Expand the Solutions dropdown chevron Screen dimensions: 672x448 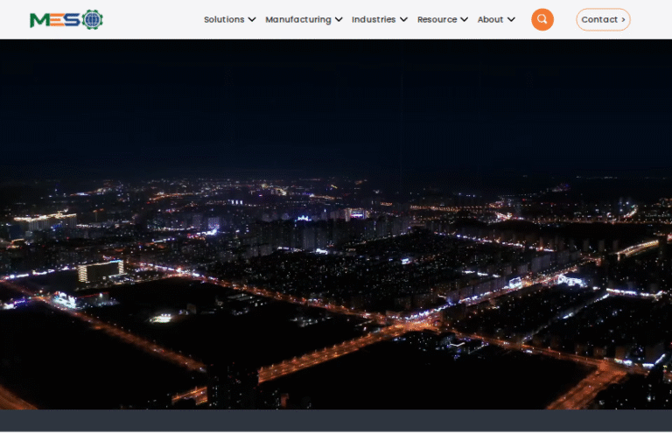click(x=252, y=19)
